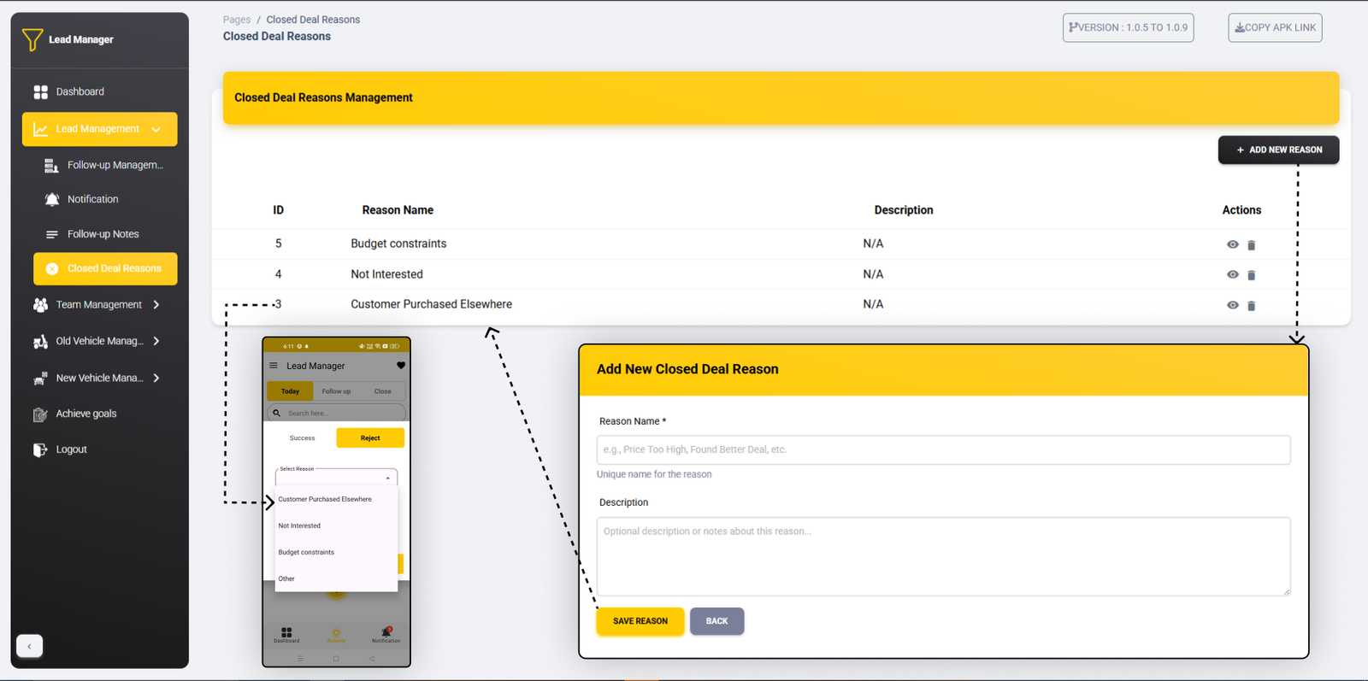Viewport: 1368px width, 681px height.
Task: Open Follow-up Notes menu item
Action: [x=103, y=234]
